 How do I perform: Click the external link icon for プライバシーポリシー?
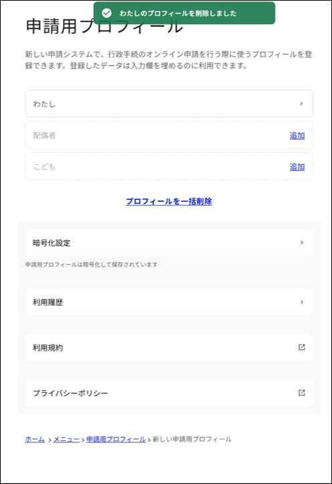coord(302,393)
